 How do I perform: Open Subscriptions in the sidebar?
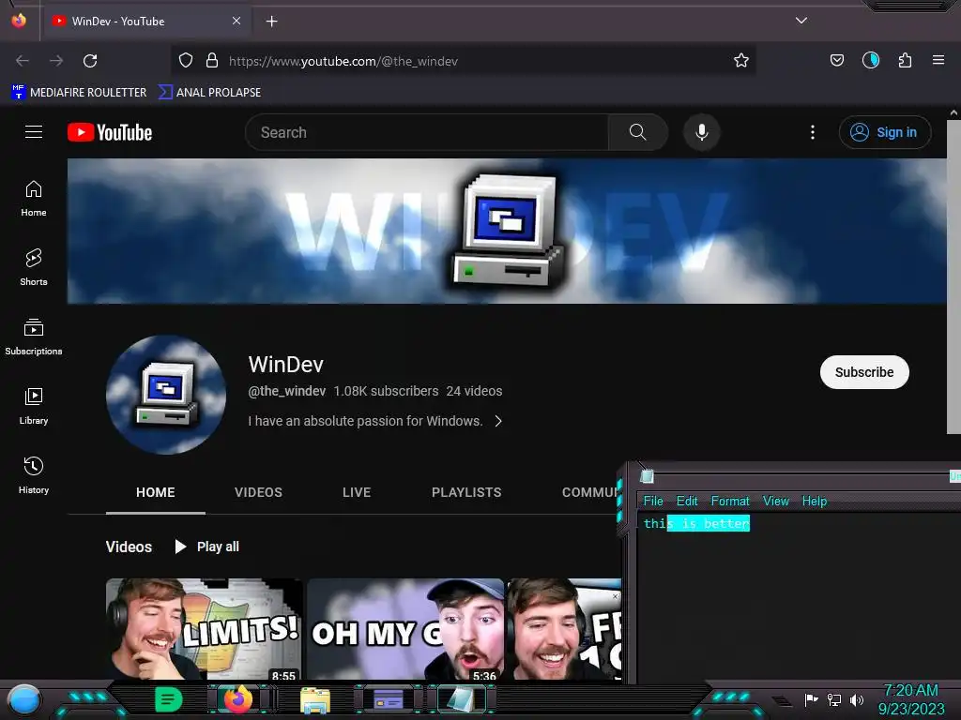[x=34, y=337]
